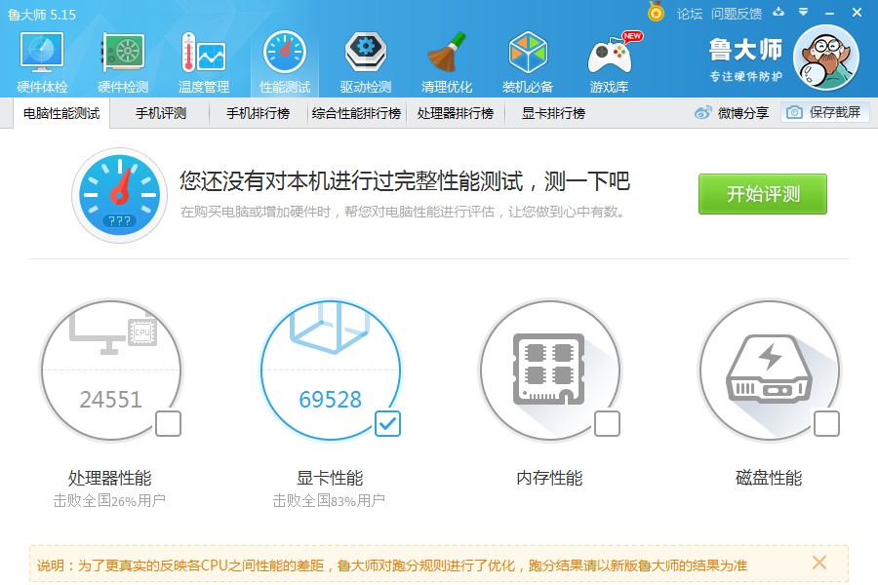Click the 鲁大师 5.15 title text
The image size is (878, 585).
point(42,15)
